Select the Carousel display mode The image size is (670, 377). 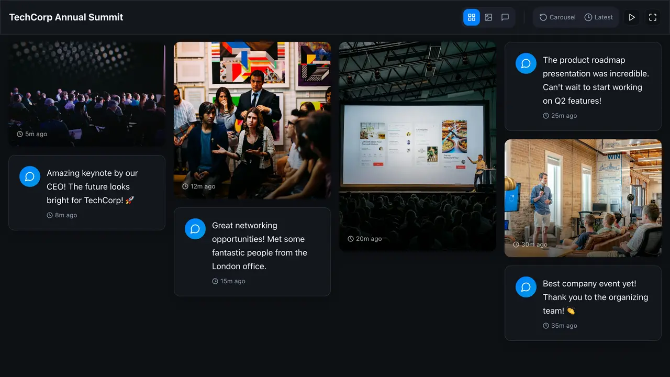coord(557,17)
